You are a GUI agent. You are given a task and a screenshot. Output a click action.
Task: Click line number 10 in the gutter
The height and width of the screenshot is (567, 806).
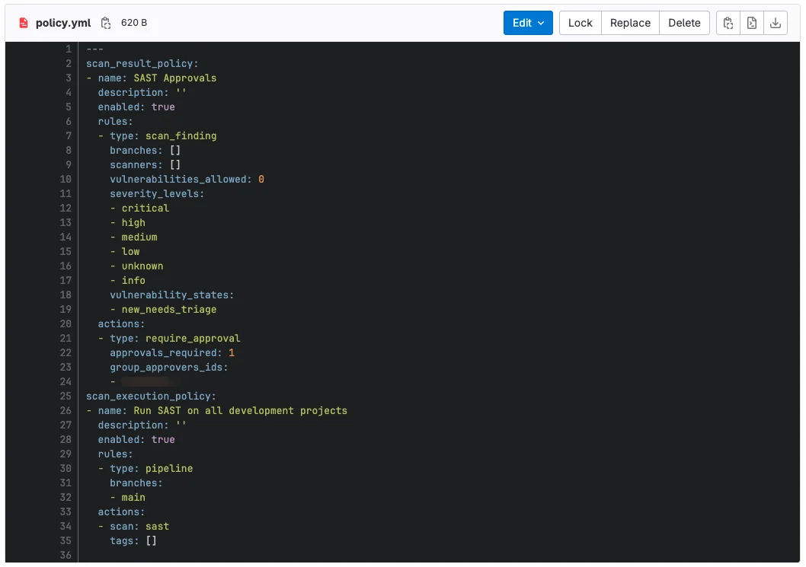coord(66,180)
